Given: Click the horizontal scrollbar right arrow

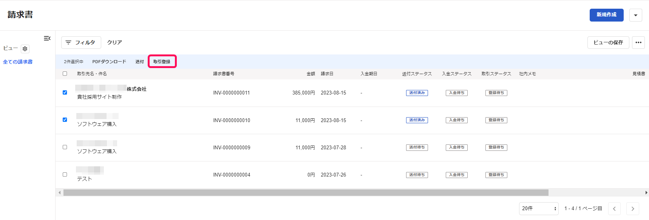Looking at the screenshot, I should (646, 193).
